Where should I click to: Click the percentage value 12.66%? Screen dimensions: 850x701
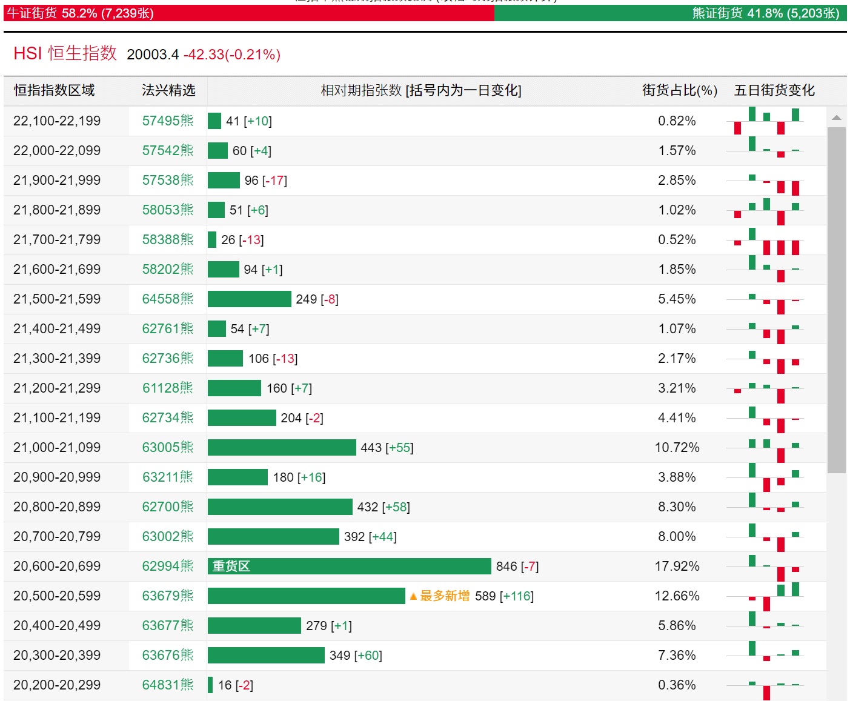pyautogui.click(x=677, y=596)
